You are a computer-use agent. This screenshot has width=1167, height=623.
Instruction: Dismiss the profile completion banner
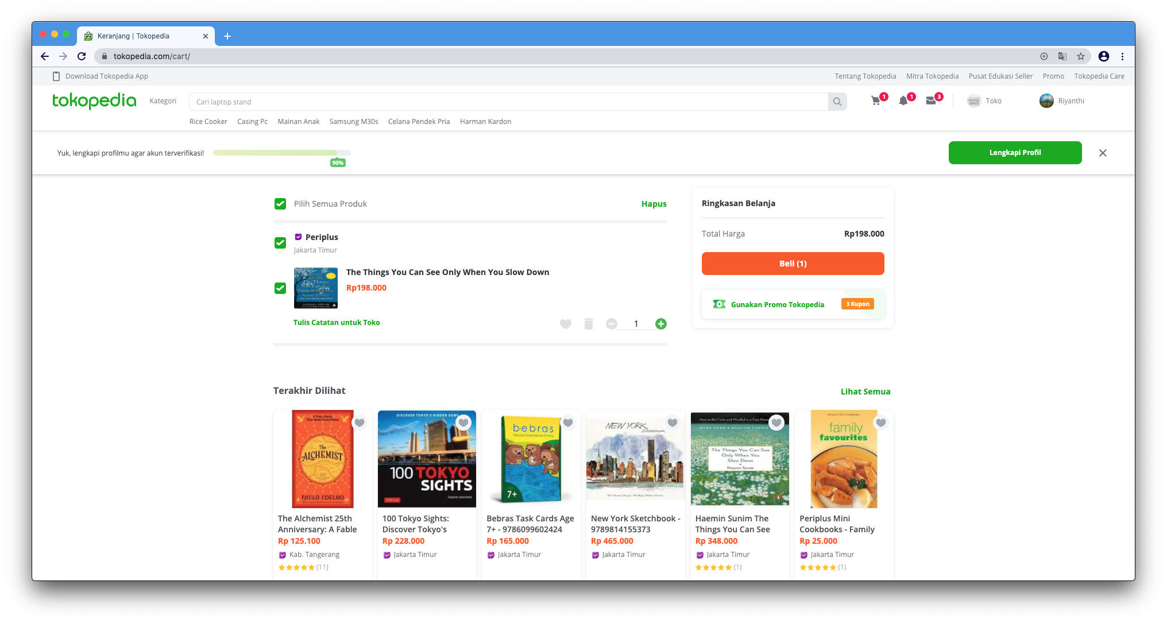pyautogui.click(x=1103, y=153)
